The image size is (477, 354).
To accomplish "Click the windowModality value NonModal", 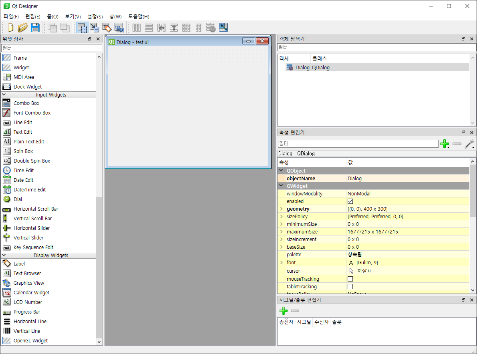I will pos(359,194).
